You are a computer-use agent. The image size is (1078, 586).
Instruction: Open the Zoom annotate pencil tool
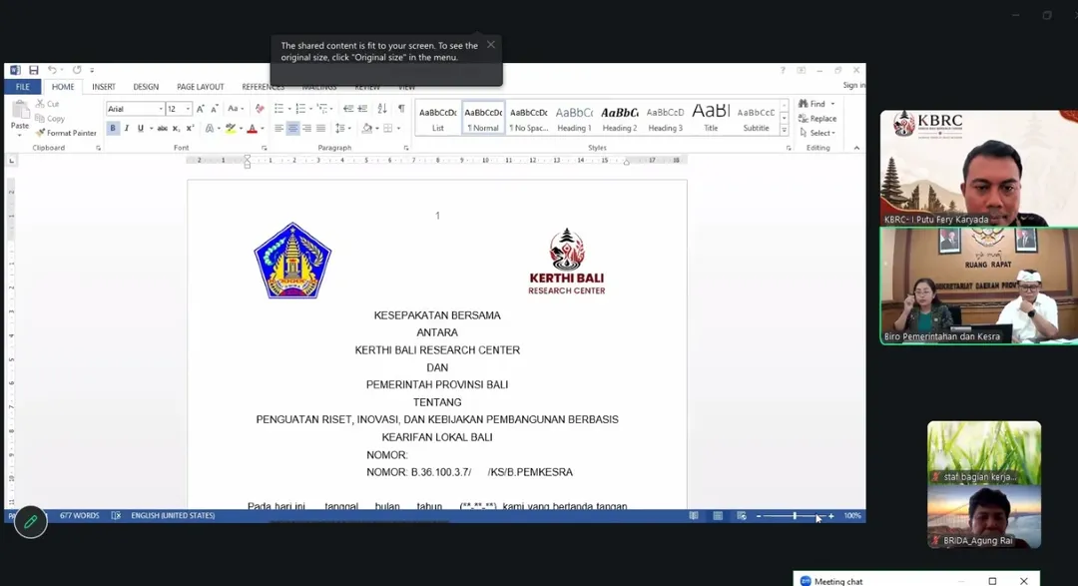coord(30,523)
